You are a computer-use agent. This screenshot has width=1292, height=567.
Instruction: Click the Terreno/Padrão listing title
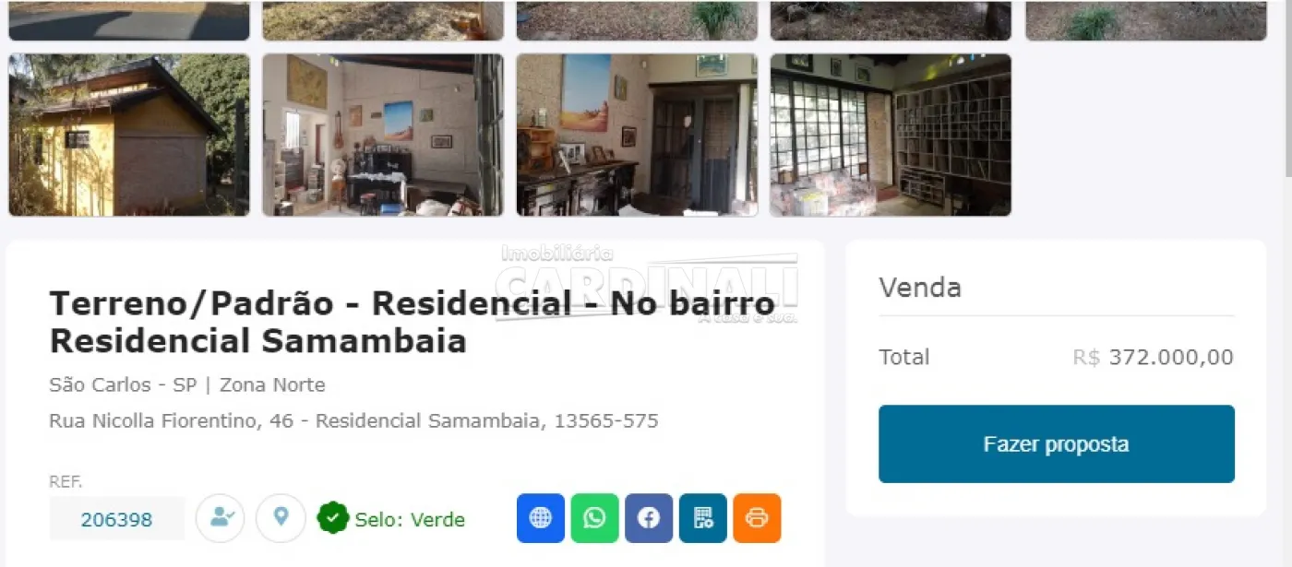pos(413,322)
